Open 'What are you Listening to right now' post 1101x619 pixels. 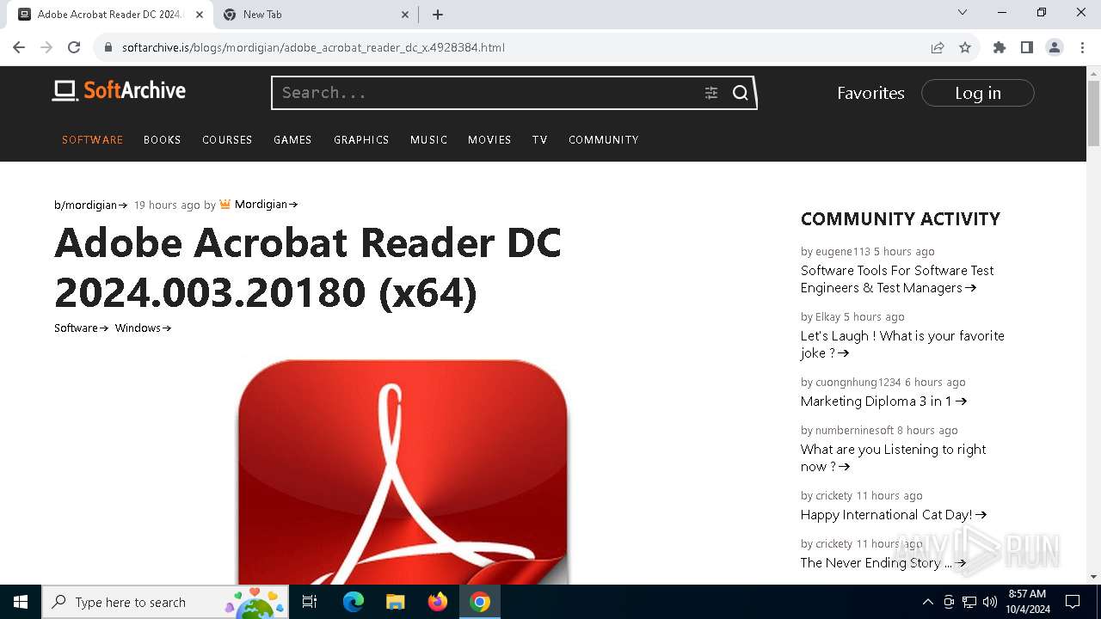893,457
